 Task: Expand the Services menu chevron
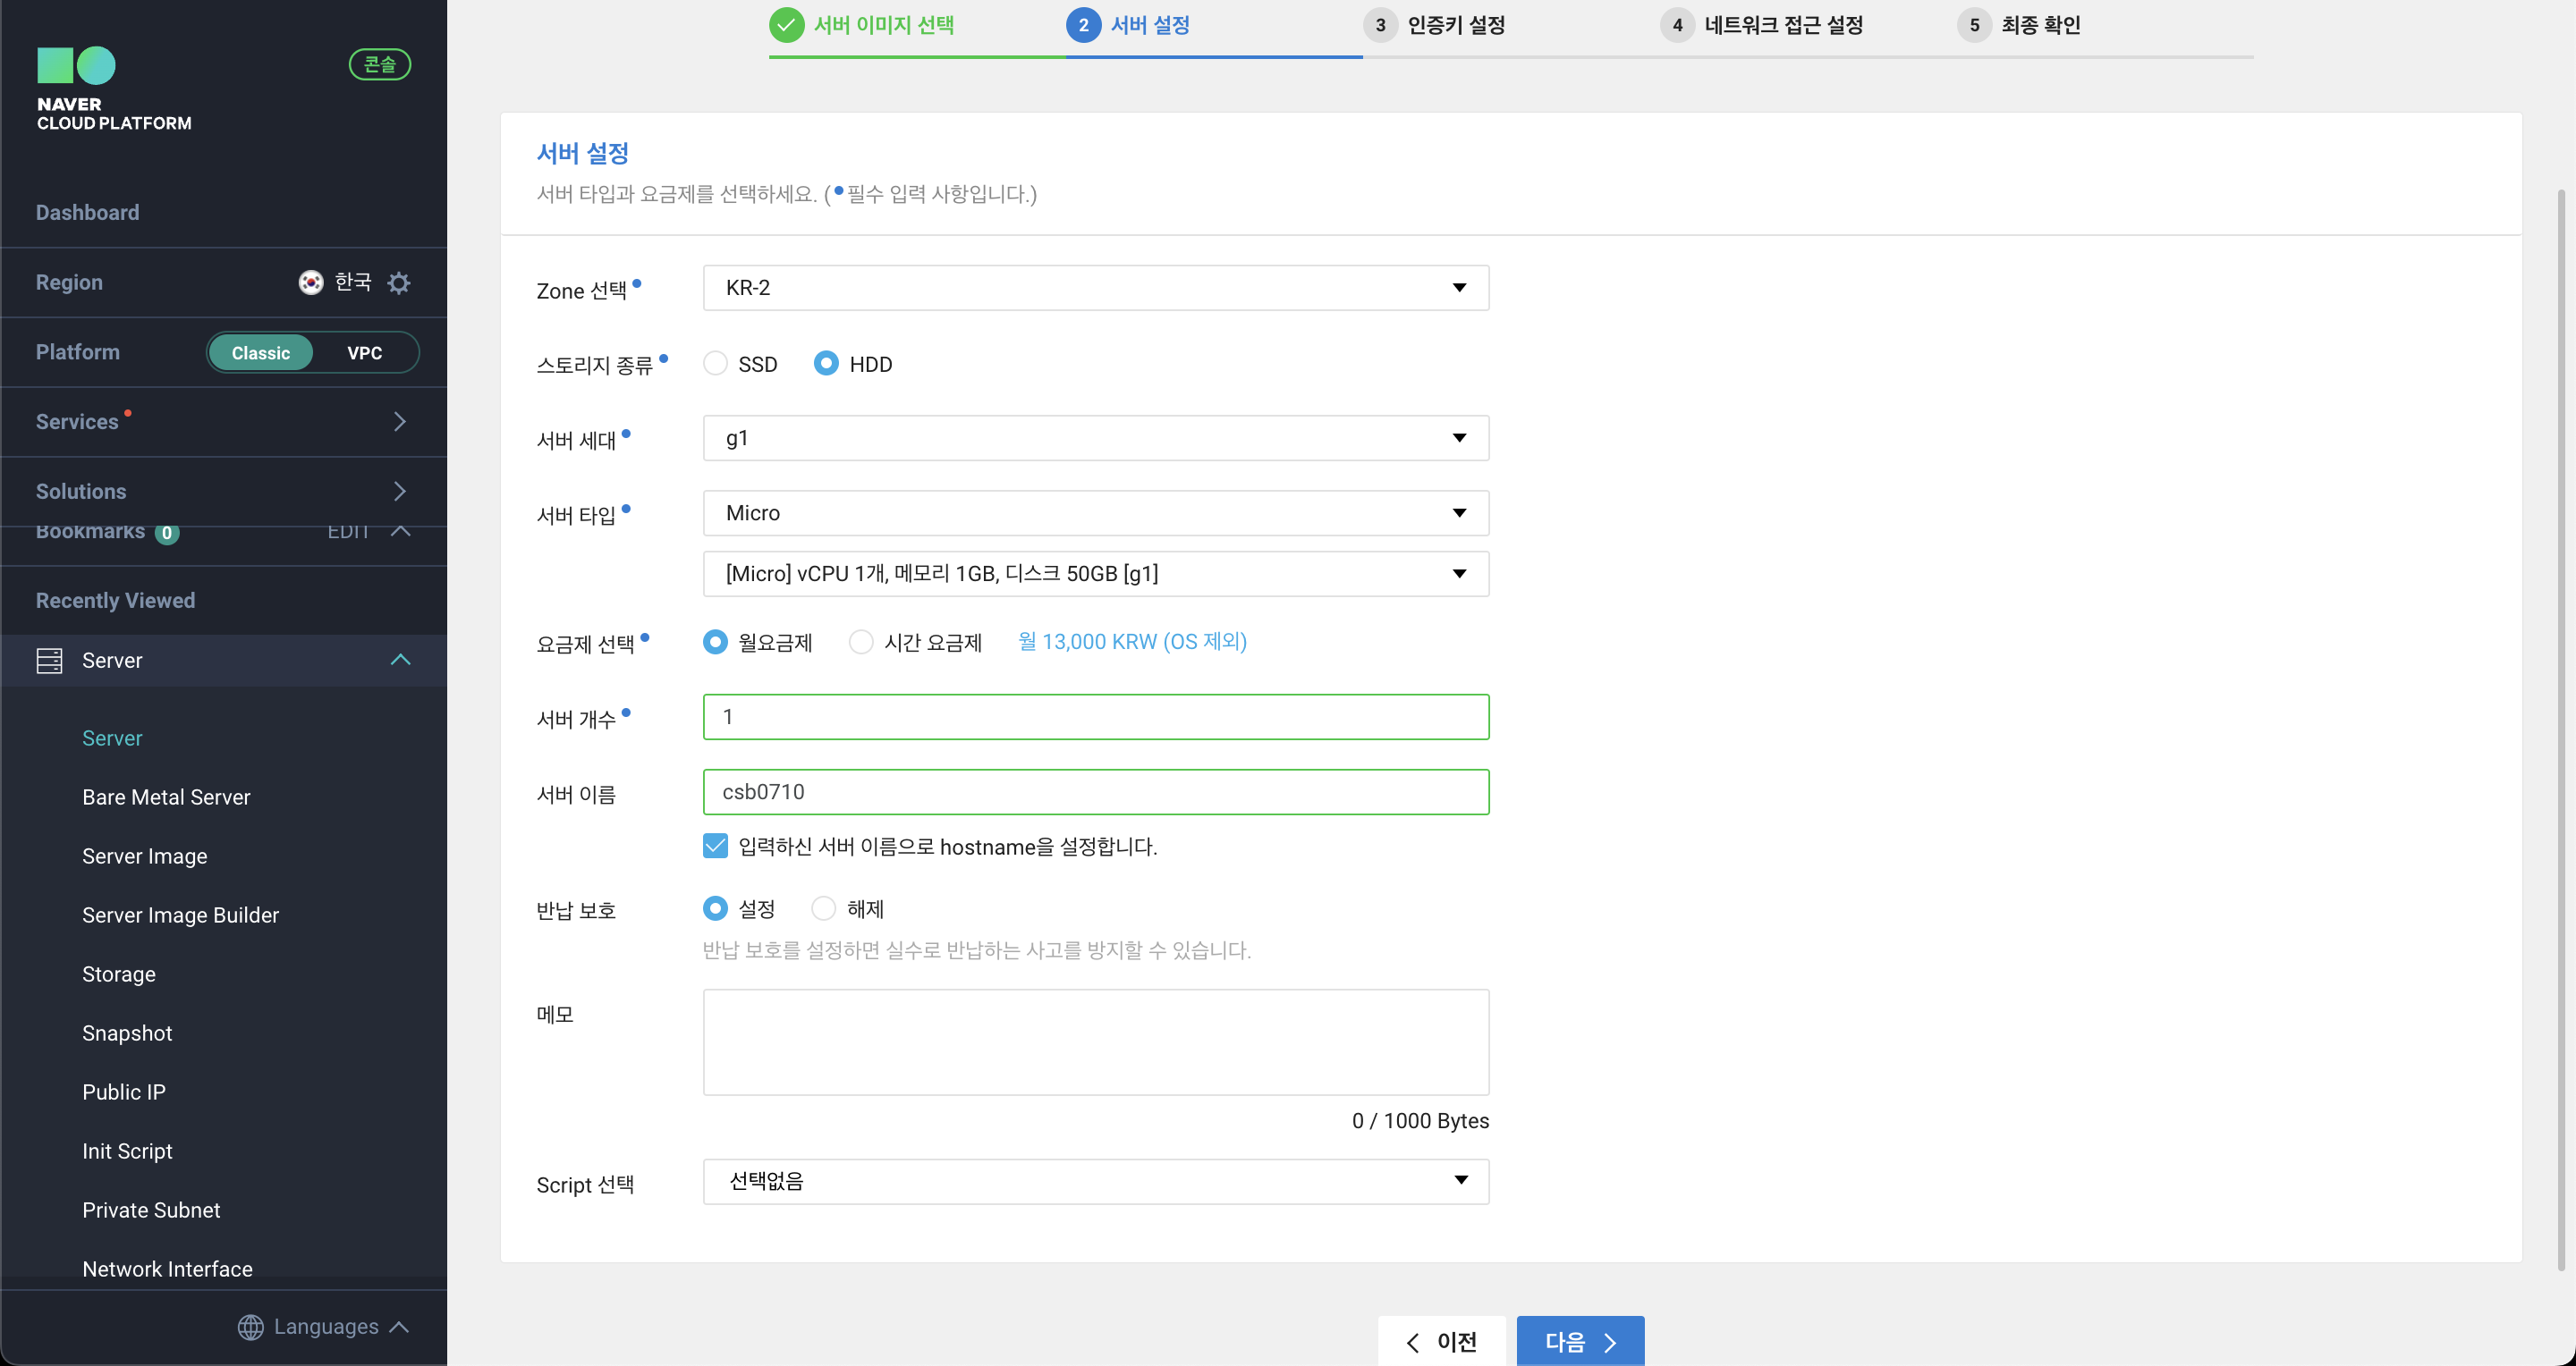pos(399,422)
